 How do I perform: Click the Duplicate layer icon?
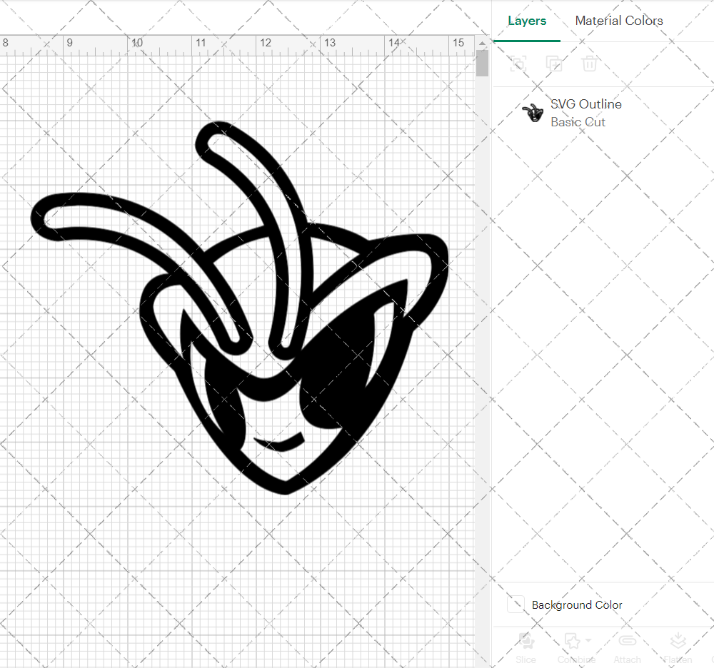click(x=554, y=64)
